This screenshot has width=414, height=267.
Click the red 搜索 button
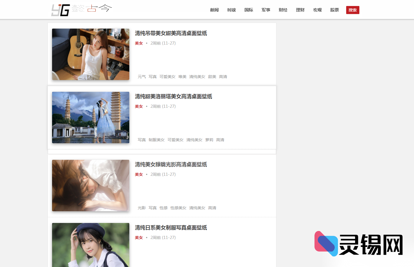point(352,10)
